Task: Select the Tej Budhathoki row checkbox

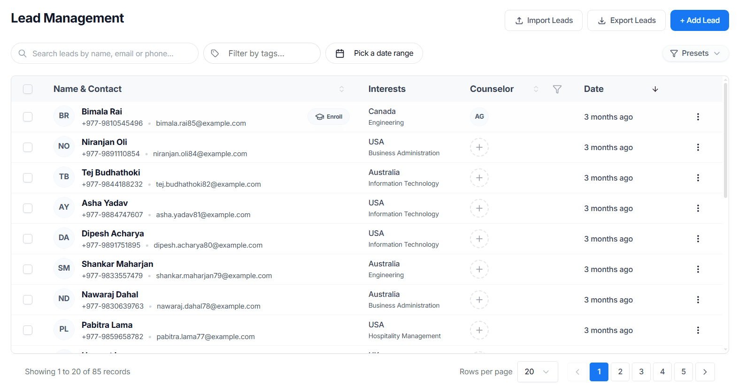Action: pos(28,178)
